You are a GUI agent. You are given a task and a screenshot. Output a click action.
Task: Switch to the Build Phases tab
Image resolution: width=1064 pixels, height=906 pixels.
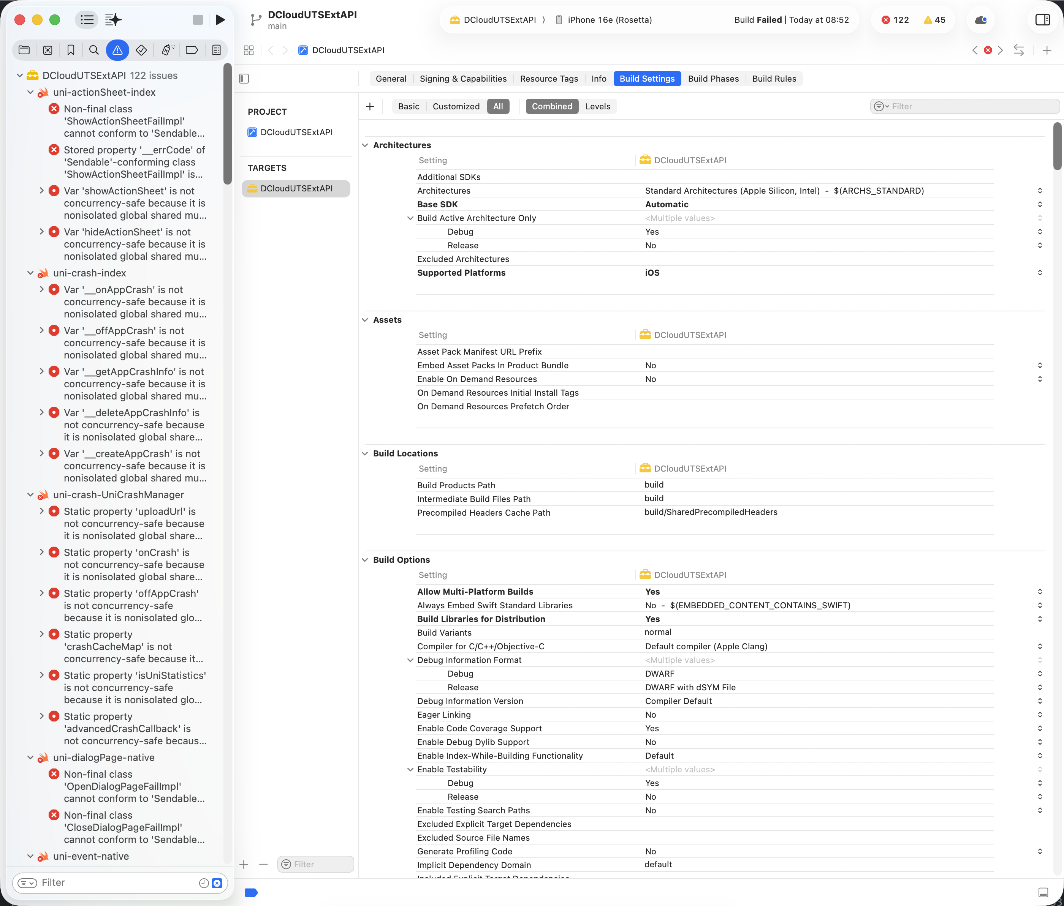[x=713, y=79]
